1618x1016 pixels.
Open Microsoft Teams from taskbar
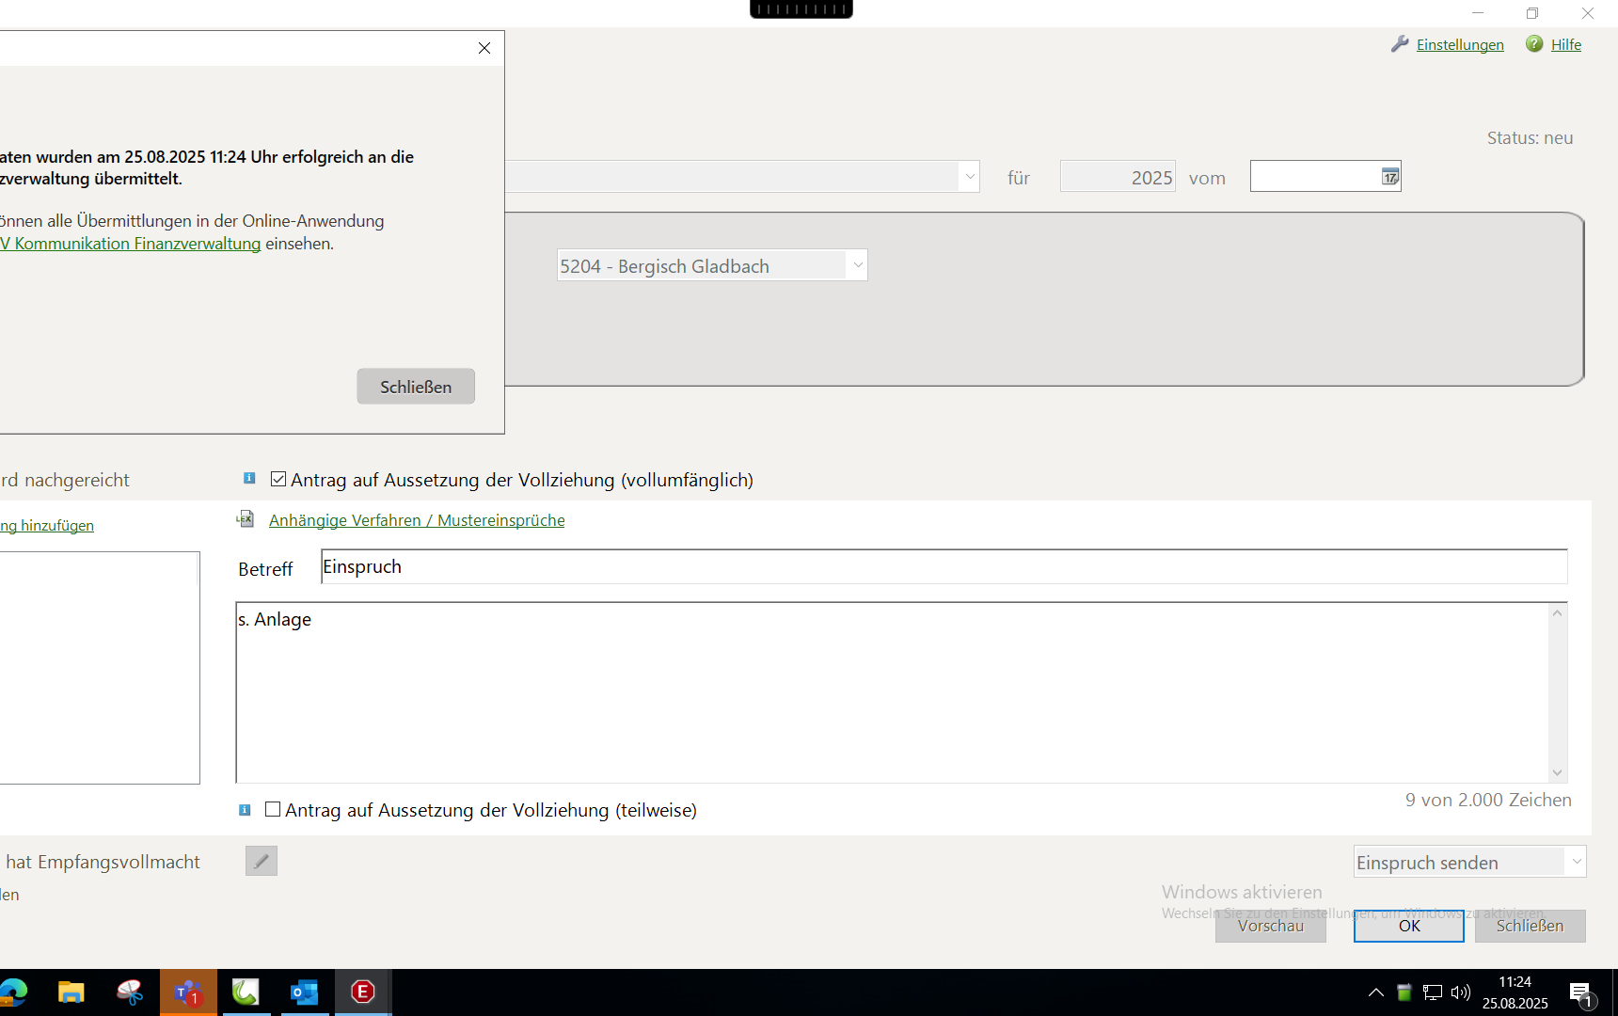pos(188,992)
